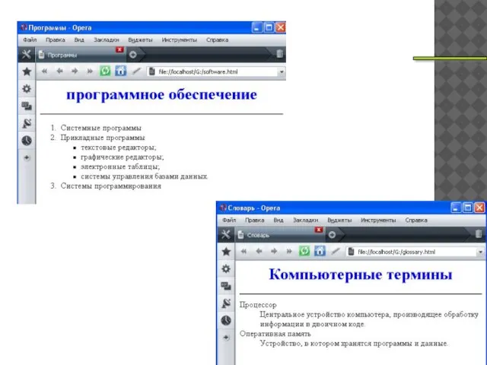Close the Программы tab with red X

(x=119, y=50)
